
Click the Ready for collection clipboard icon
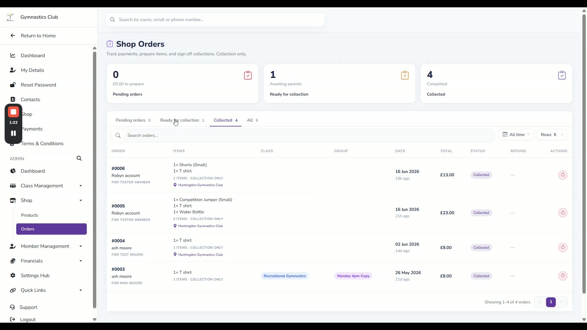click(405, 75)
